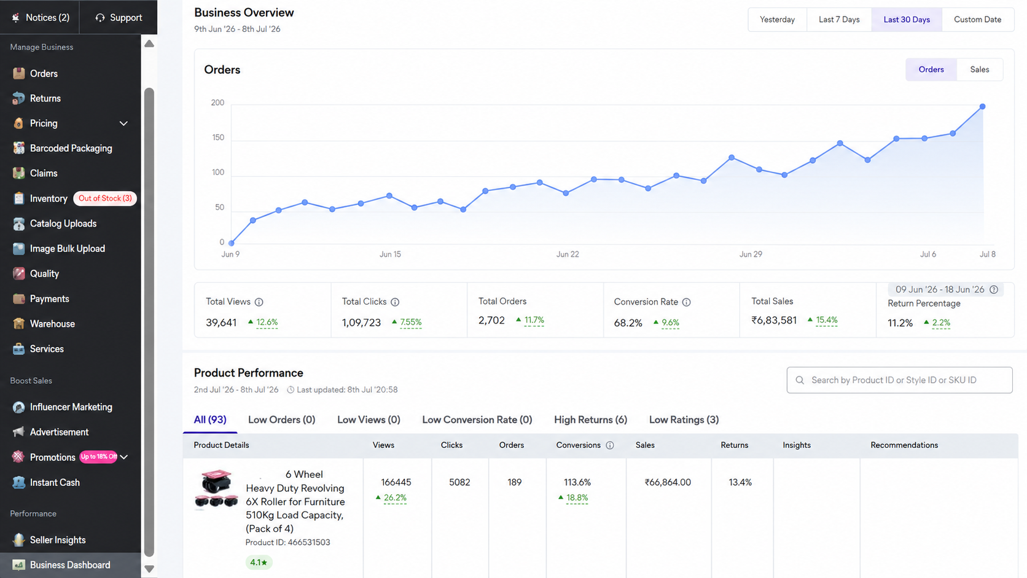Image resolution: width=1027 pixels, height=578 pixels.
Task: Expand the Pricing submenu chevron
Action: (x=123, y=123)
